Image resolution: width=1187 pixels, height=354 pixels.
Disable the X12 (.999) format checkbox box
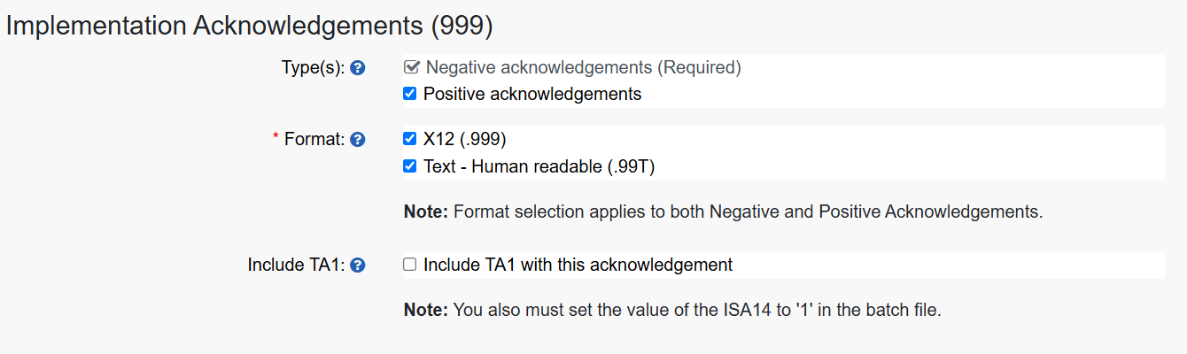click(409, 138)
